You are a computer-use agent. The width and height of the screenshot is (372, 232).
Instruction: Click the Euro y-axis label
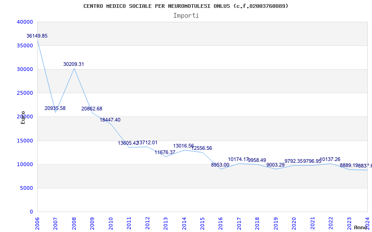23,117
